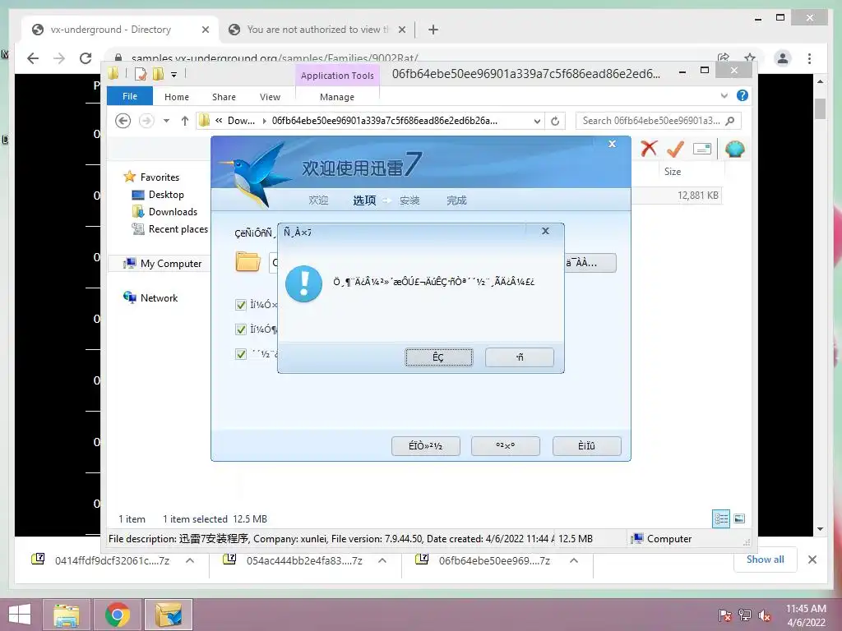The image size is (842, 631).
Task: Select My Computer in navigation pane
Action: click(x=171, y=264)
